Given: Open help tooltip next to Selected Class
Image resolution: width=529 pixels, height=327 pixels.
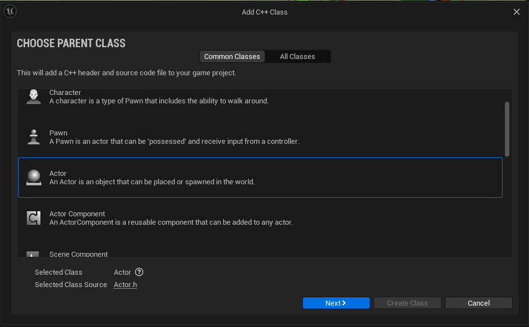Looking at the screenshot, I should pos(139,272).
